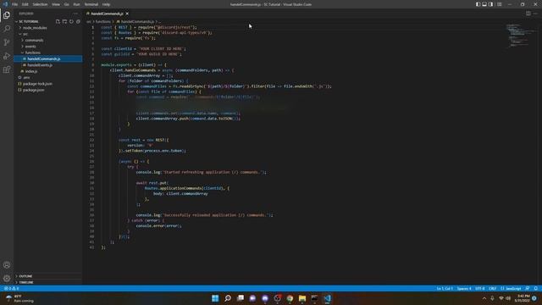Open the Source Control view
Image resolution: width=542 pixels, height=305 pixels.
(x=7, y=42)
